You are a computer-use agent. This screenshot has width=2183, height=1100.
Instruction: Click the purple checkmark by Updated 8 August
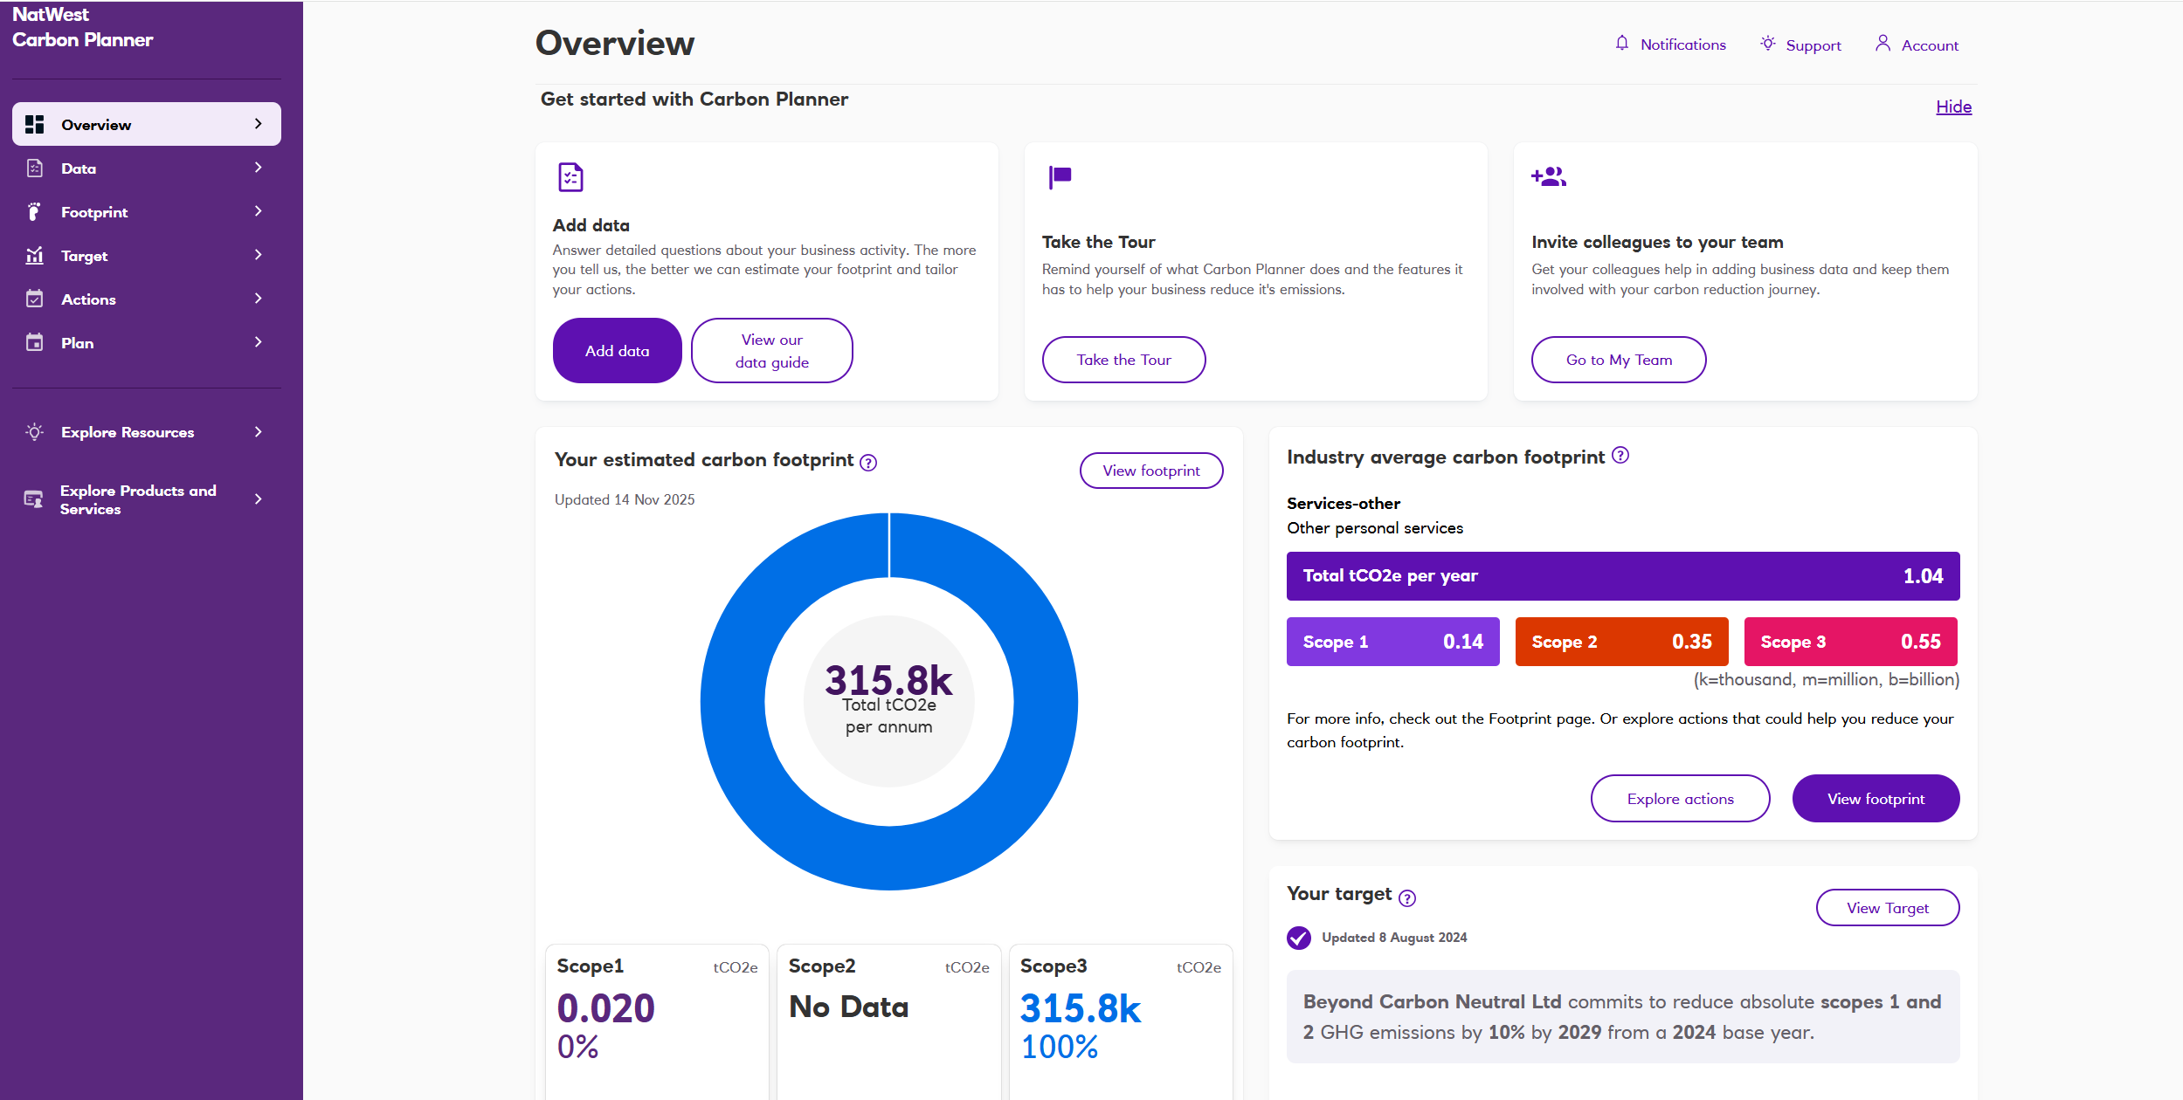[x=1298, y=938]
